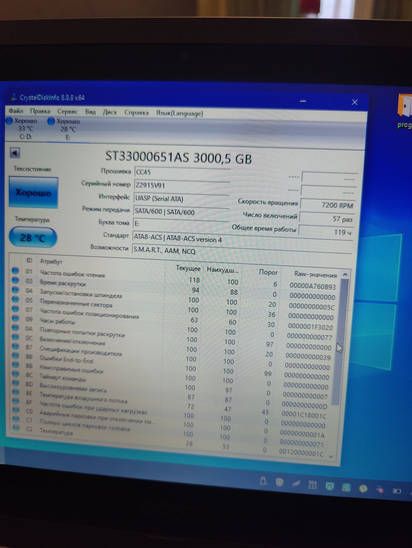Click the Текущее column header
Image resolution: width=412 pixels, height=548 pixels.
pos(188,268)
